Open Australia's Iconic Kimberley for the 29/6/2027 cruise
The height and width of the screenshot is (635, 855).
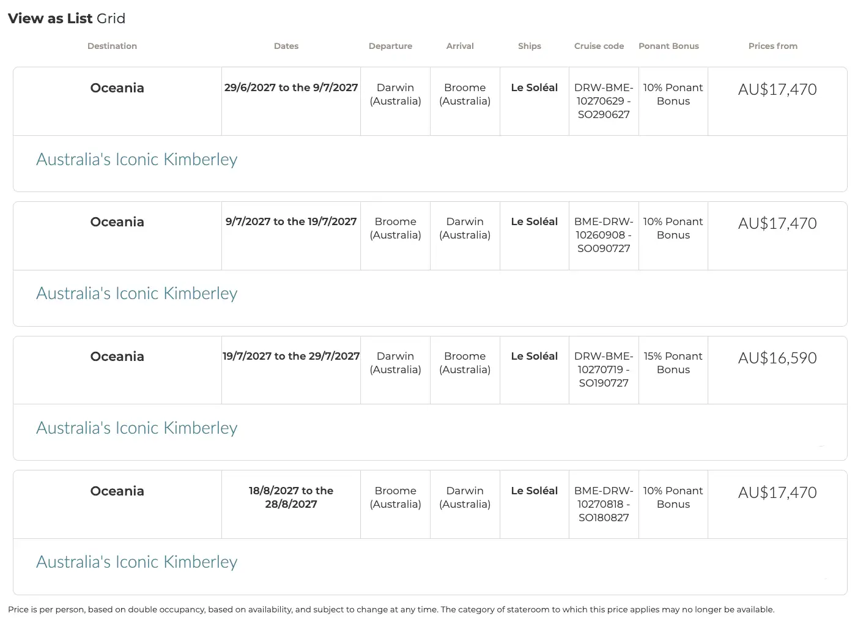(x=137, y=159)
